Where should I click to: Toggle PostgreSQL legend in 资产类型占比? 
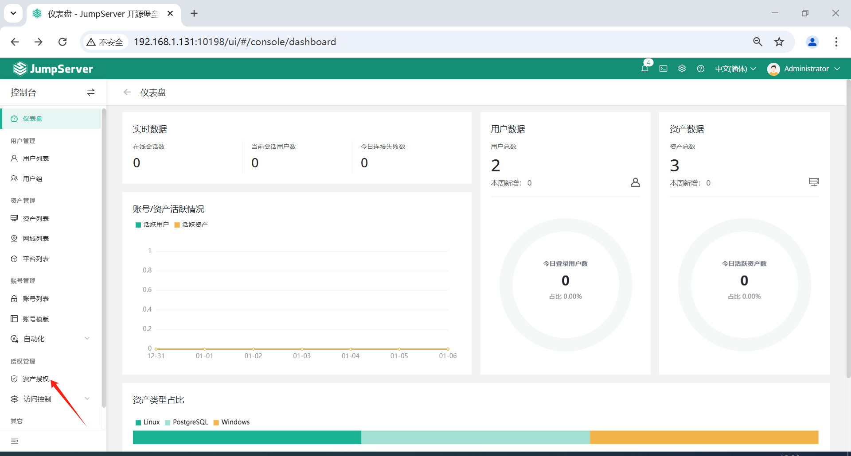click(x=186, y=422)
